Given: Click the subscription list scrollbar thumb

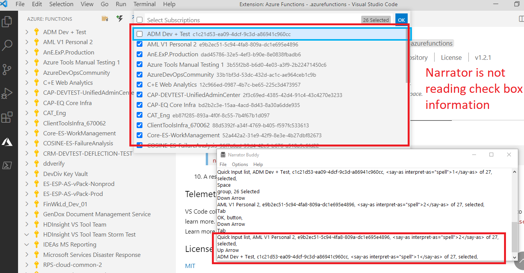Looking at the screenshot, I should [x=407, y=56].
